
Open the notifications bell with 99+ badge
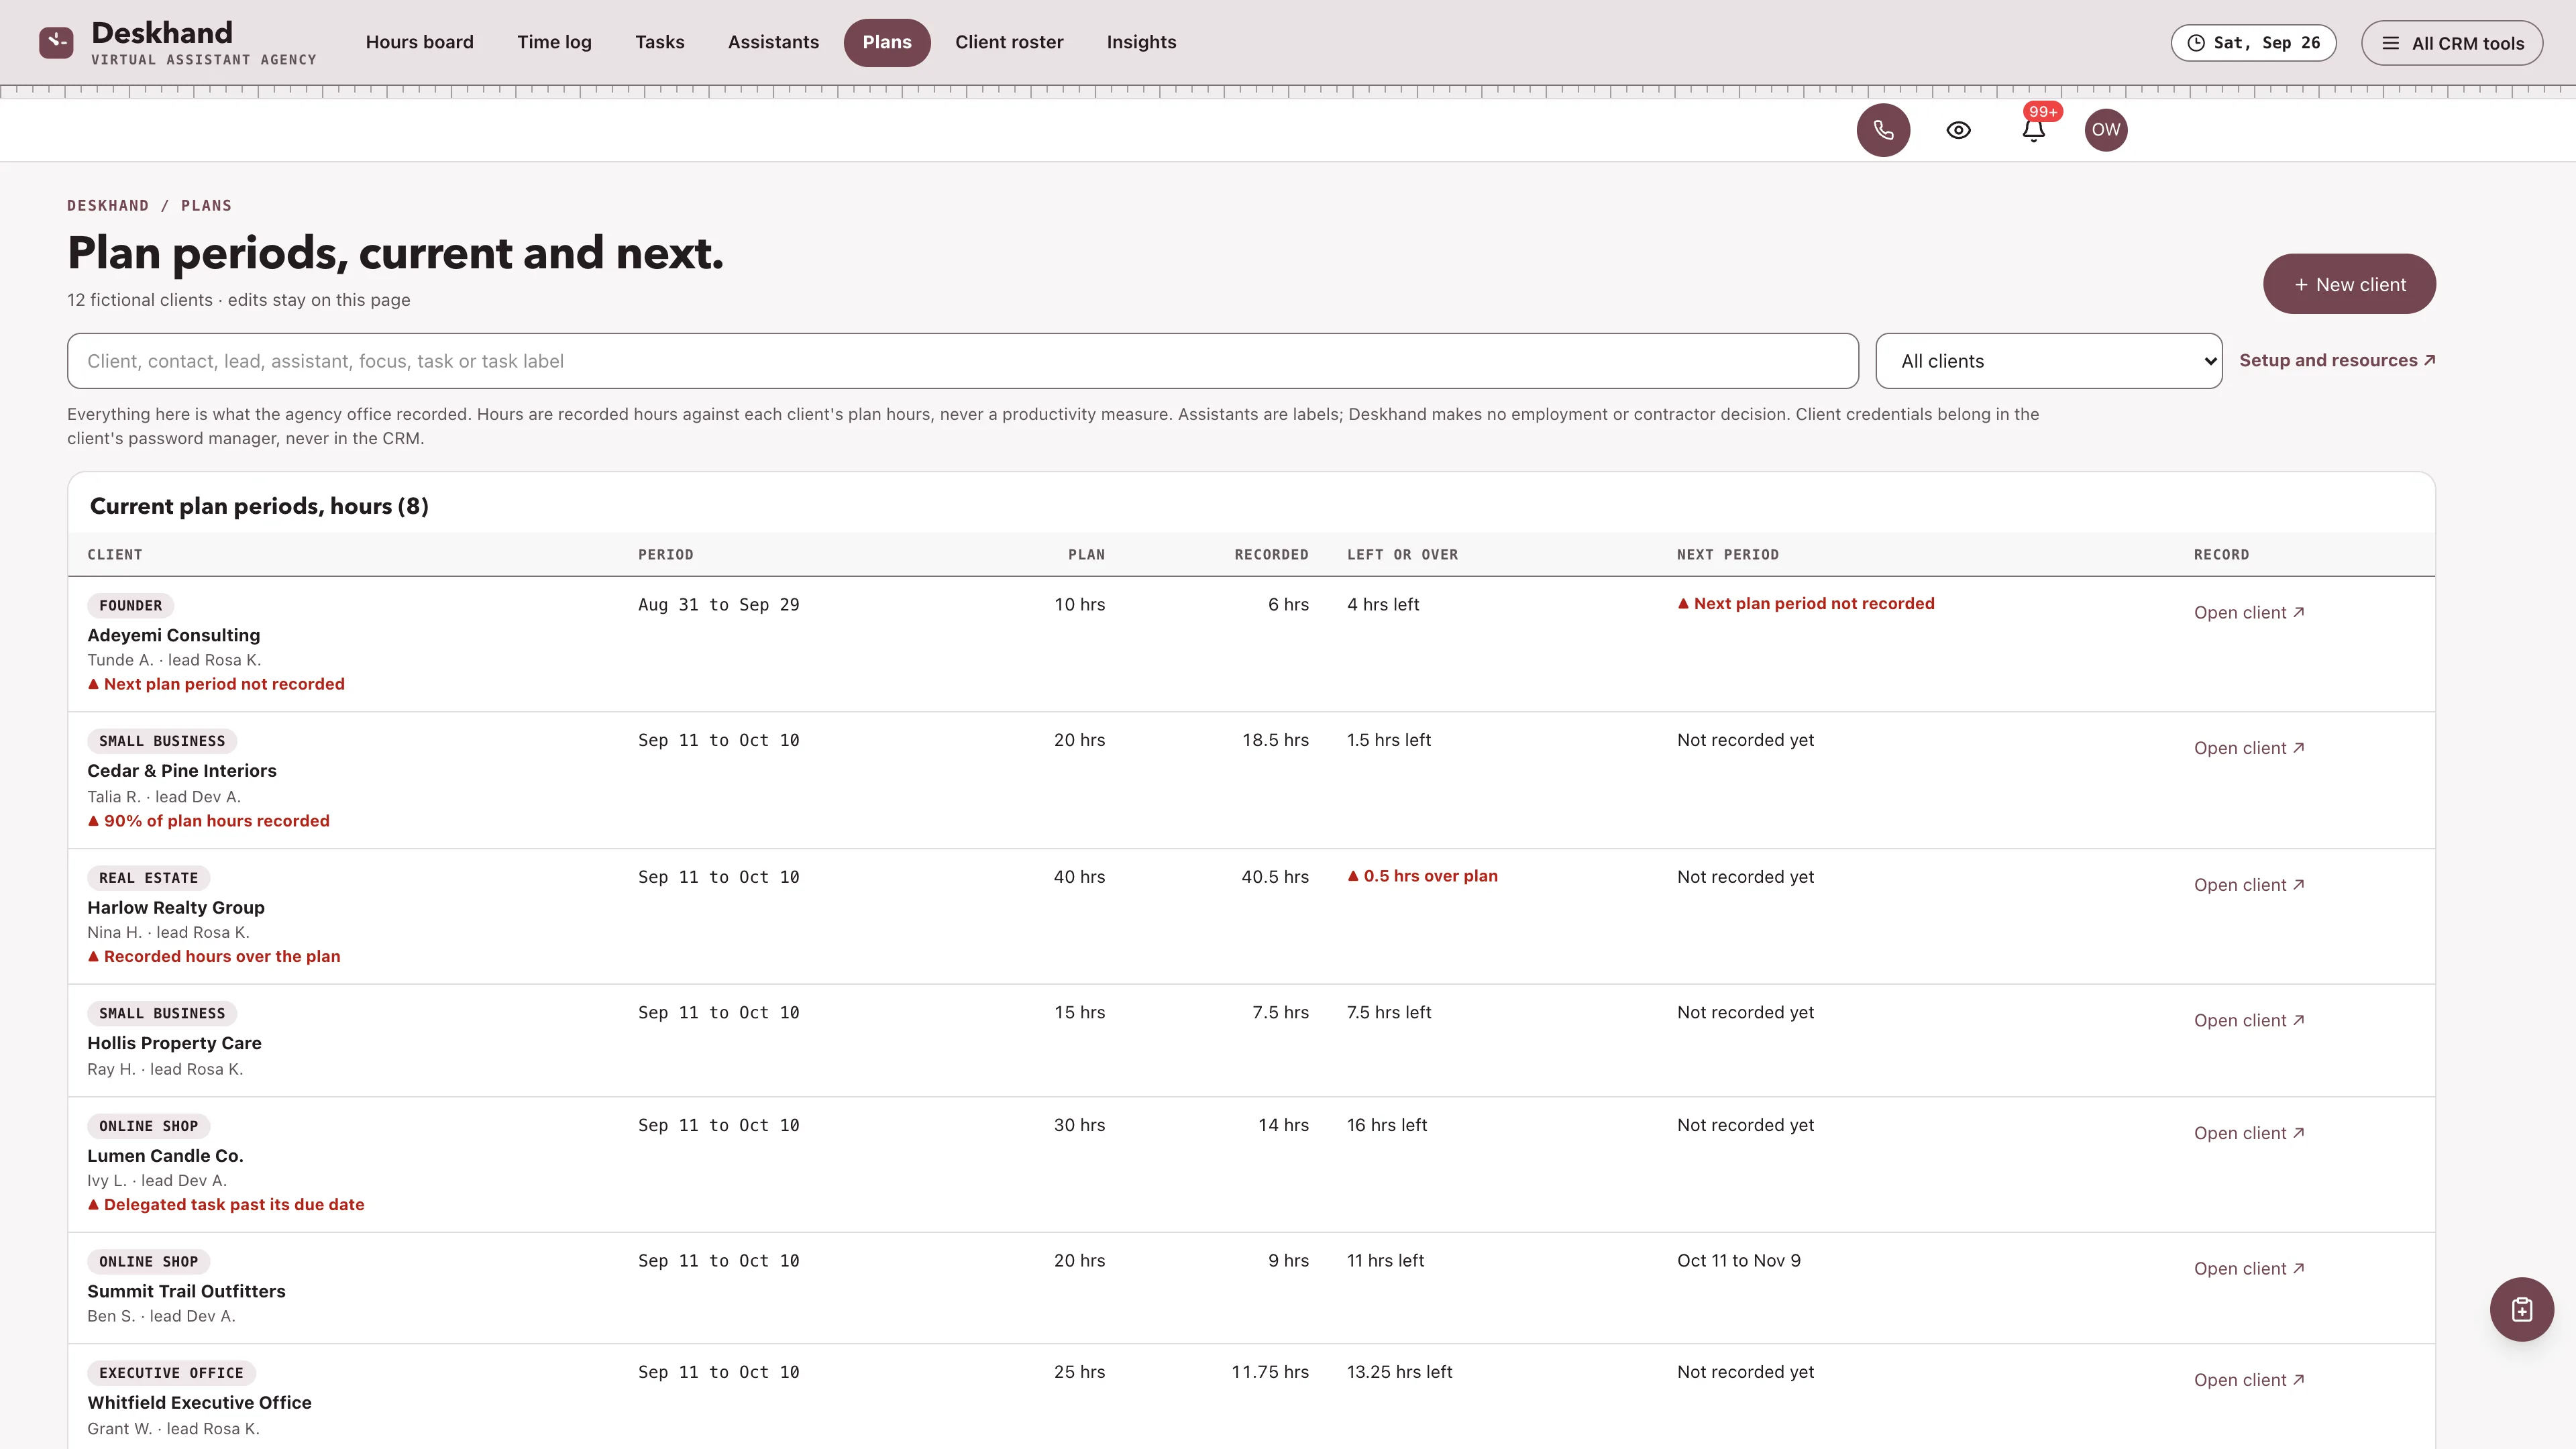point(2033,130)
